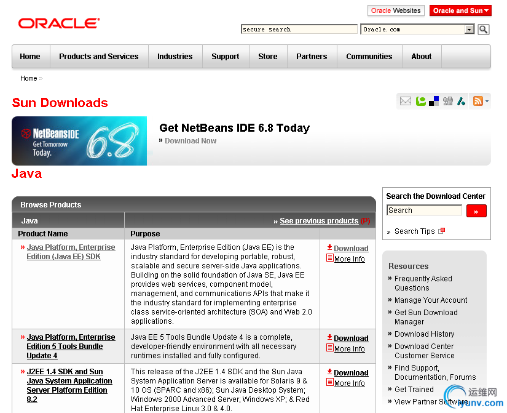
Task: Submit the page via the Slashdot icon
Action: coord(461,101)
